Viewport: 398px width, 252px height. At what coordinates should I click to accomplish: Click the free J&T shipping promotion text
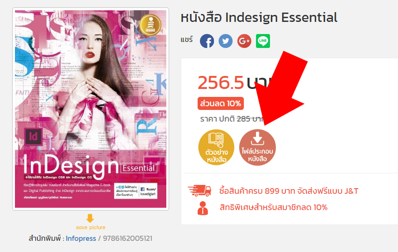tap(289, 191)
